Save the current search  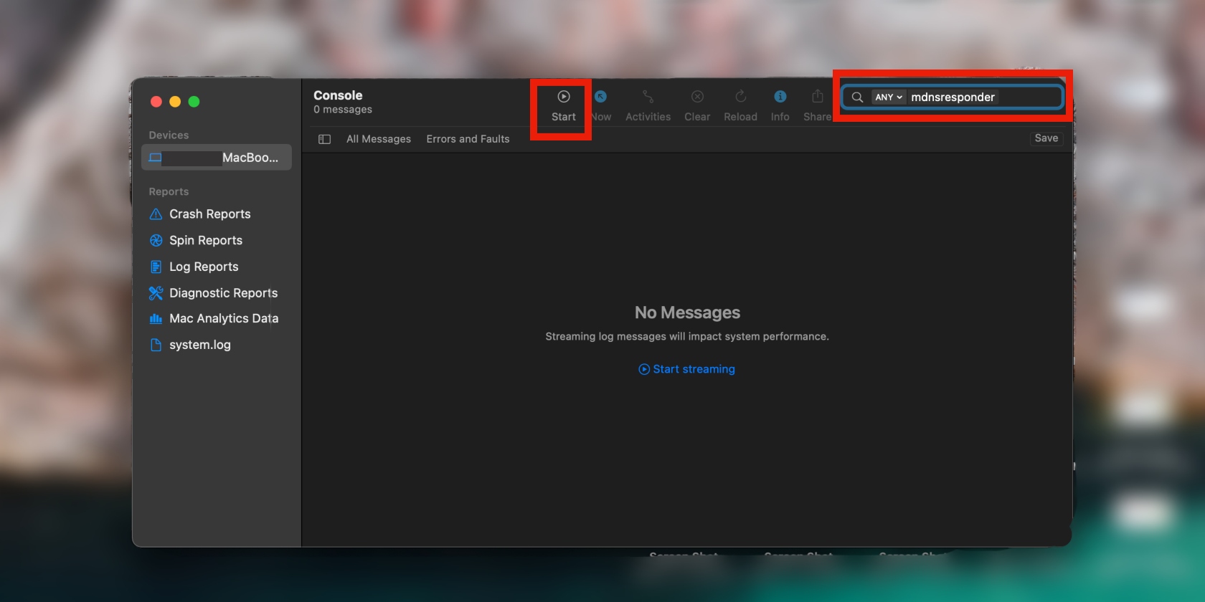tap(1046, 138)
